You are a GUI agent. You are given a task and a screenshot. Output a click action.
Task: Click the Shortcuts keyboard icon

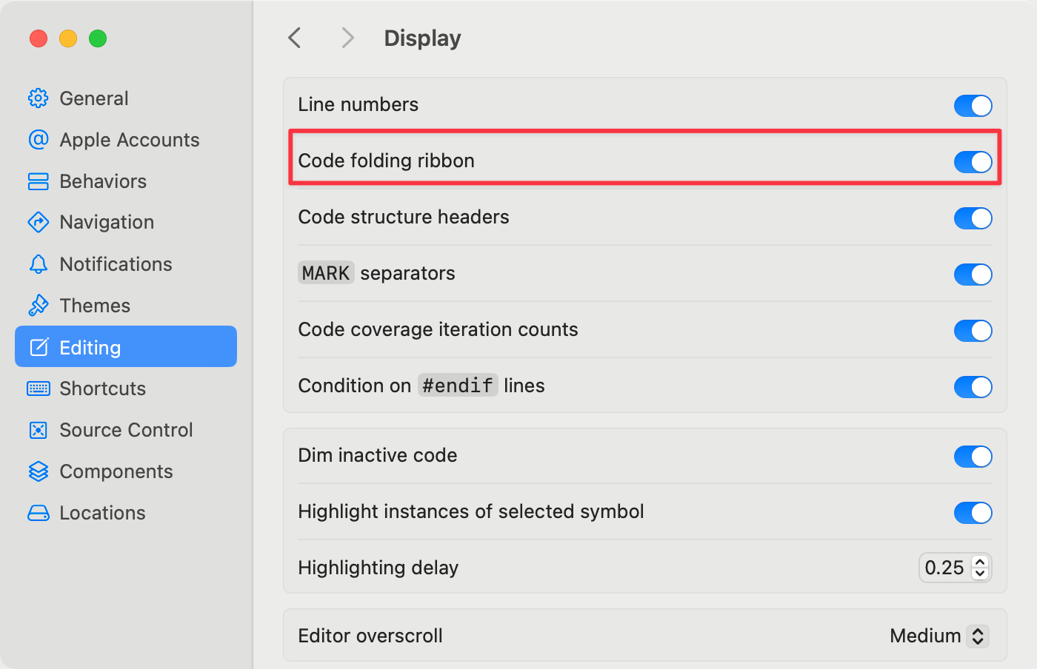38,389
